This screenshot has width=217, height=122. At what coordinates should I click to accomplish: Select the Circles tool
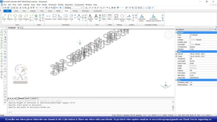pyautogui.click(x=20, y=17)
